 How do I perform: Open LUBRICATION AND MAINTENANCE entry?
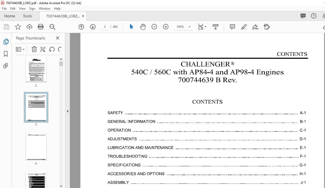(x=206, y=148)
